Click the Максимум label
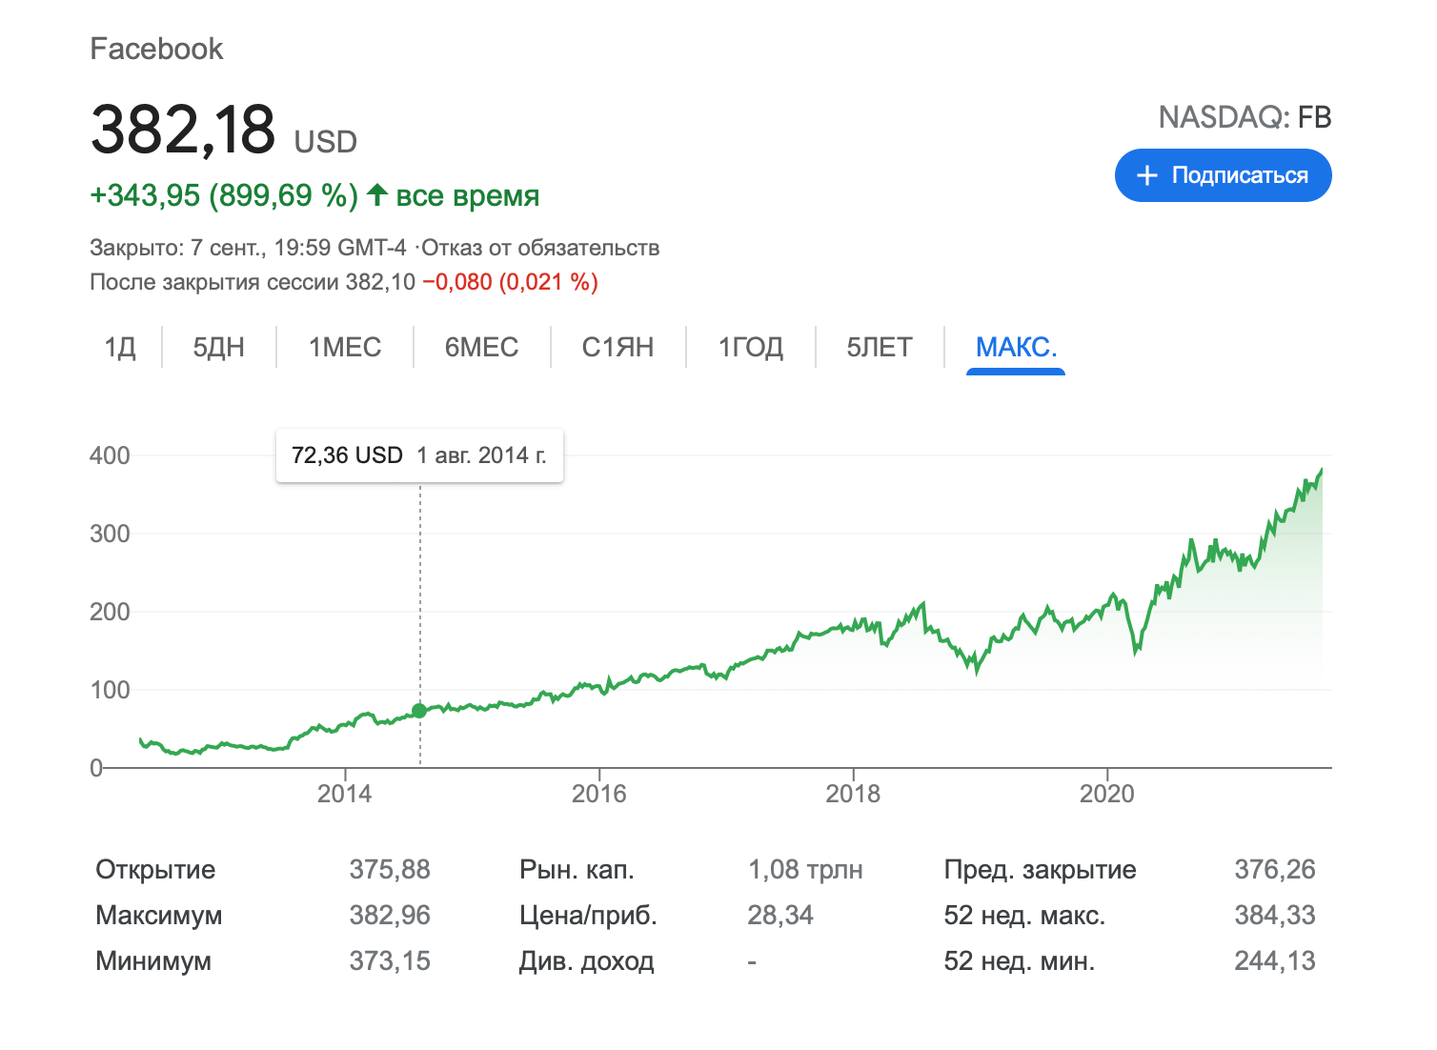The image size is (1437, 1050). [159, 915]
